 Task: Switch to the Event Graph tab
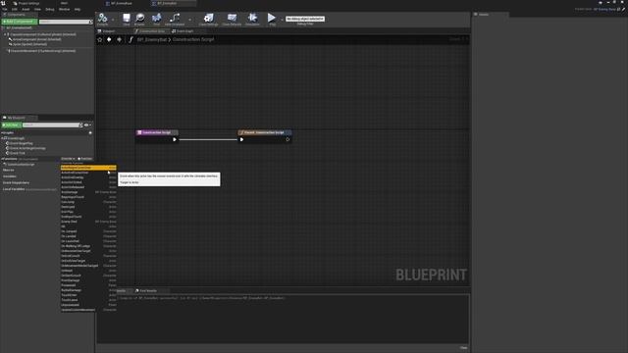coord(183,30)
